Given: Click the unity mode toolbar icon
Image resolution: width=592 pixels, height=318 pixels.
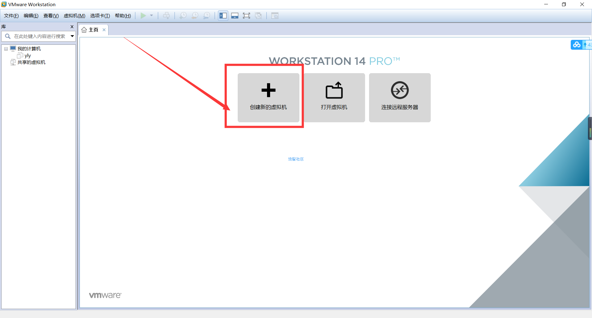Looking at the screenshot, I should [258, 16].
